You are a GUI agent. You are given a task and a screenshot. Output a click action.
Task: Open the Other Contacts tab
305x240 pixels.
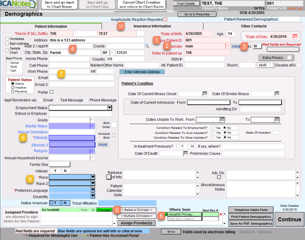coord(254,26)
